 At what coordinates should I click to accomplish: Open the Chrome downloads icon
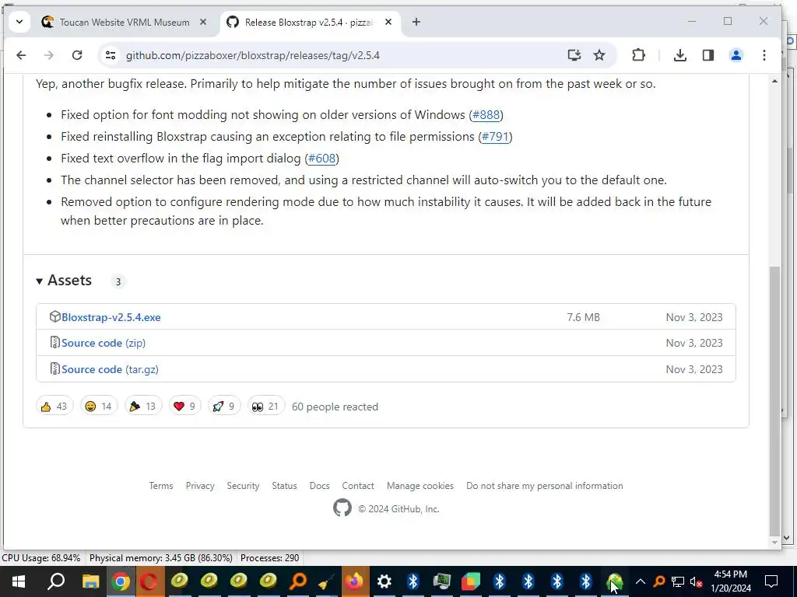coord(680,55)
